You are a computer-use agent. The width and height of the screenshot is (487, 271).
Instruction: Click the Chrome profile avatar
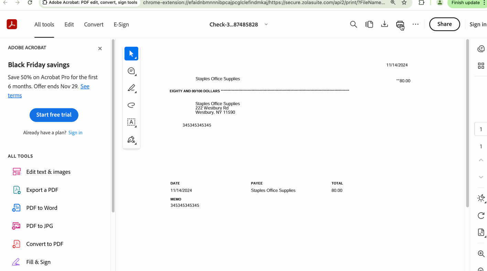coord(440,3)
